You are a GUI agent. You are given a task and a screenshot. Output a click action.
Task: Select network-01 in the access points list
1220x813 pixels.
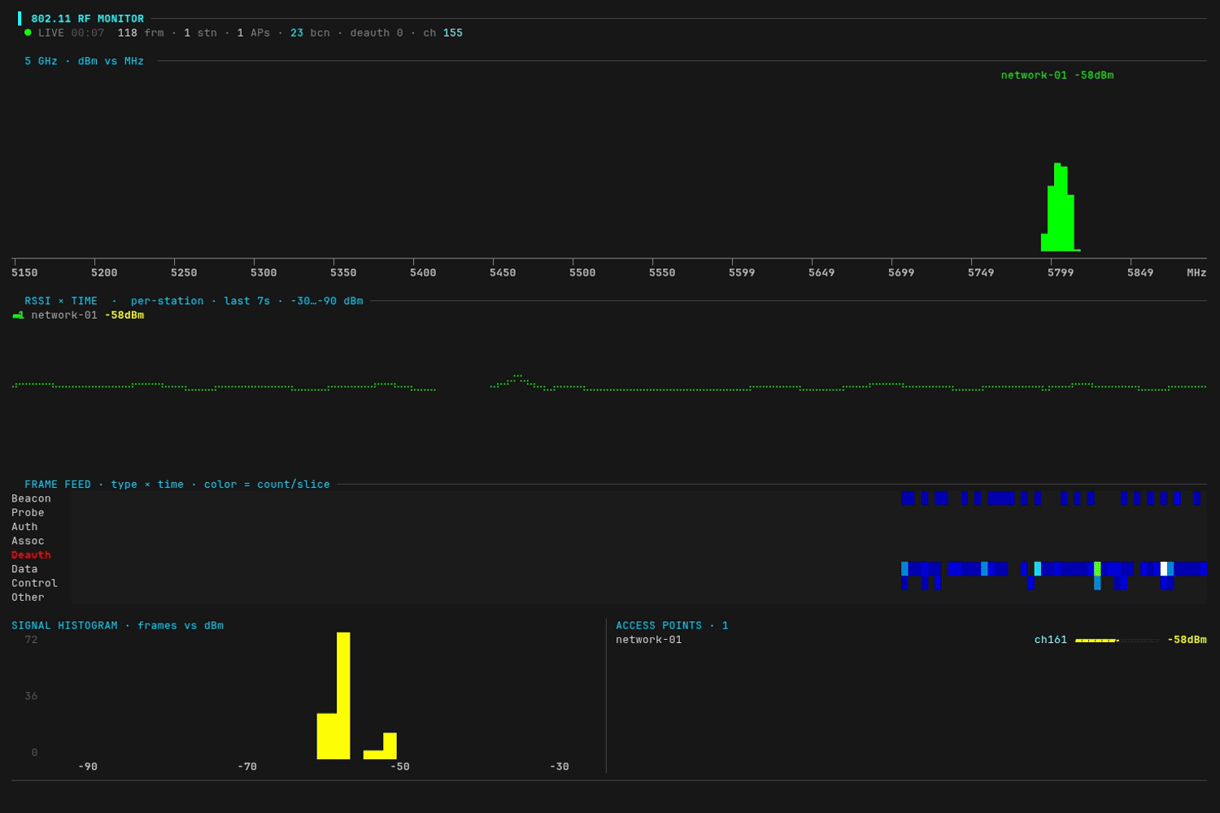click(x=649, y=640)
